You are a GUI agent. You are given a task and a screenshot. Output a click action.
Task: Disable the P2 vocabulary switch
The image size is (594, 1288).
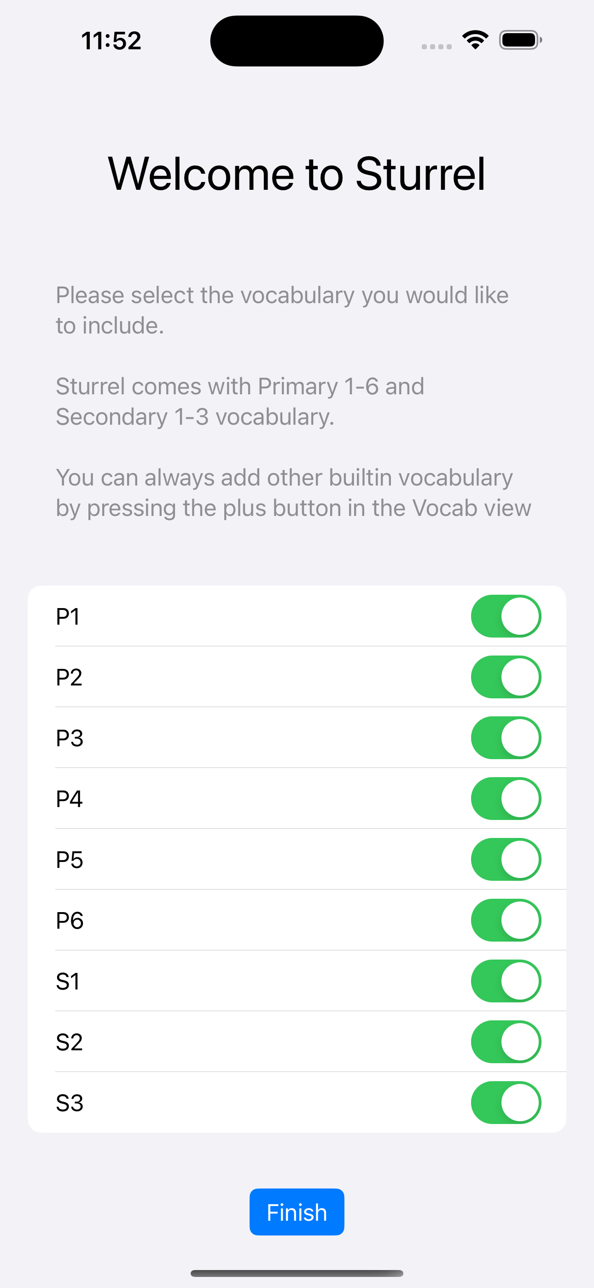[506, 677]
